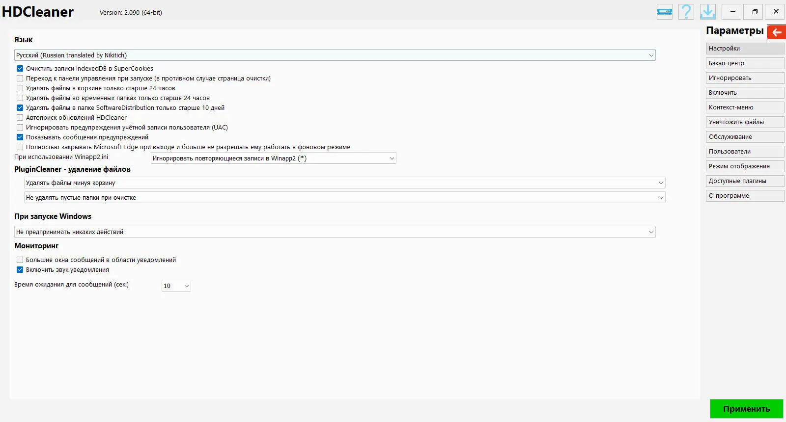Viewport: 786px width, 422px height.
Task: Click the 'Язык' section heading
Action: click(23, 40)
